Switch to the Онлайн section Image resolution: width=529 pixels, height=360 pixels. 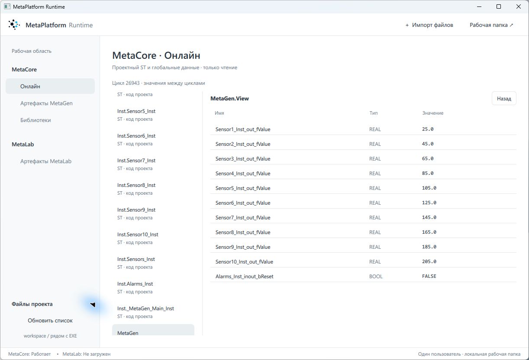point(50,86)
